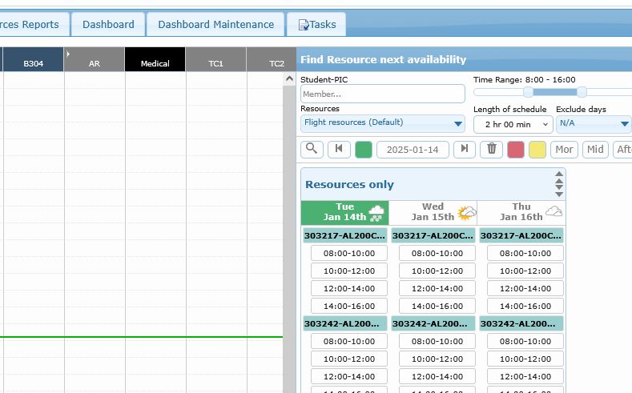Switch to the Dashboard tab
The height and width of the screenshot is (393, 632).
[x=108, y=25]
